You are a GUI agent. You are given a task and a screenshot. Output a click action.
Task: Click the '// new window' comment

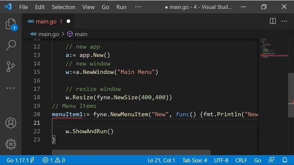pos(88,64)
